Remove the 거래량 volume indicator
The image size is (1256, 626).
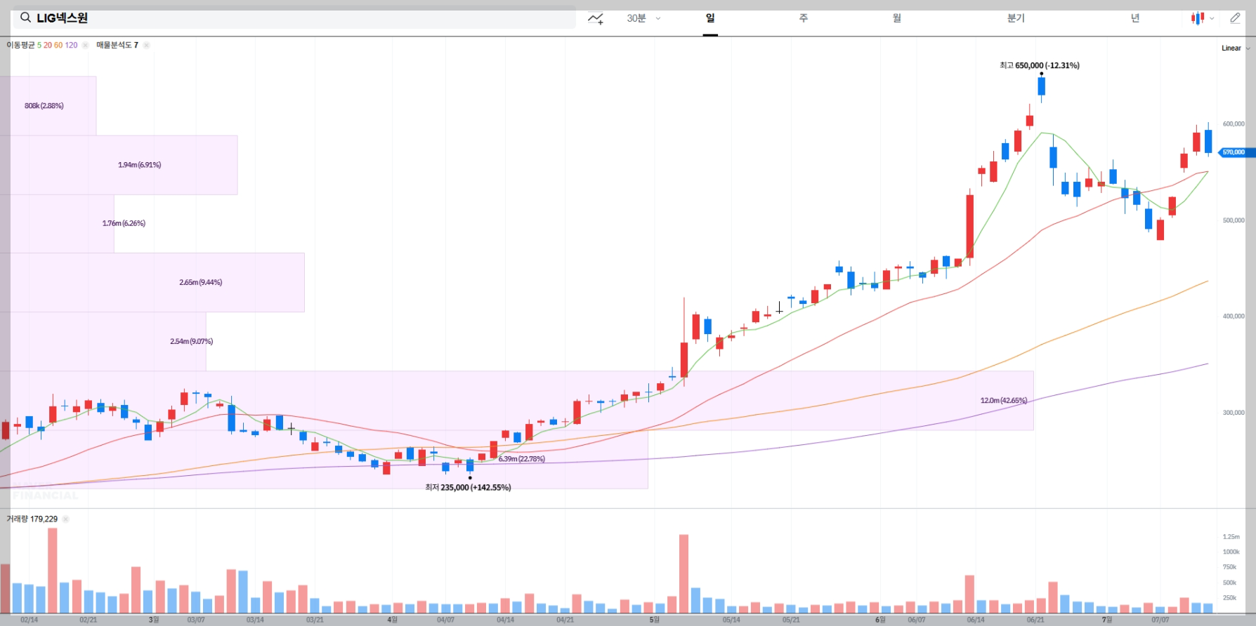(65, 519)
